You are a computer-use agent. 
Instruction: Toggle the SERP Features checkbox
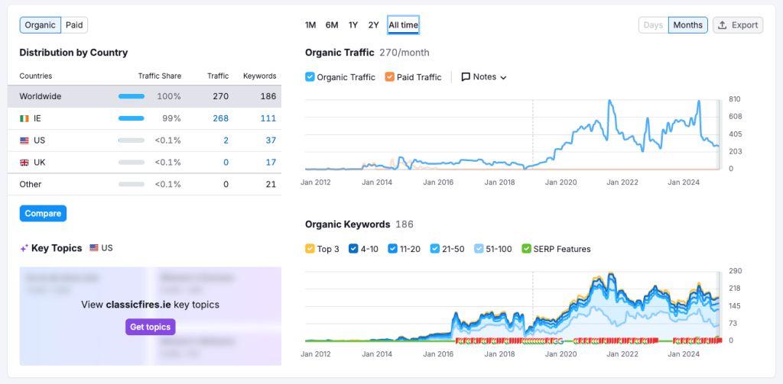coord(526,249)
